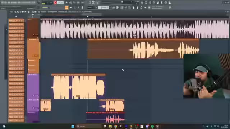Click the playhead marker on the timeline
The width and height of the screenshot is (230, 129).
tap(87, 16)
